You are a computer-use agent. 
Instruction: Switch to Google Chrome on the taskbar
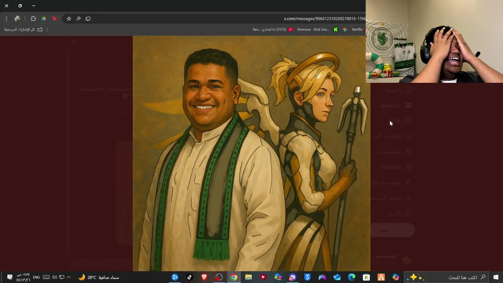pyautogui.click(x=233, y=277)
